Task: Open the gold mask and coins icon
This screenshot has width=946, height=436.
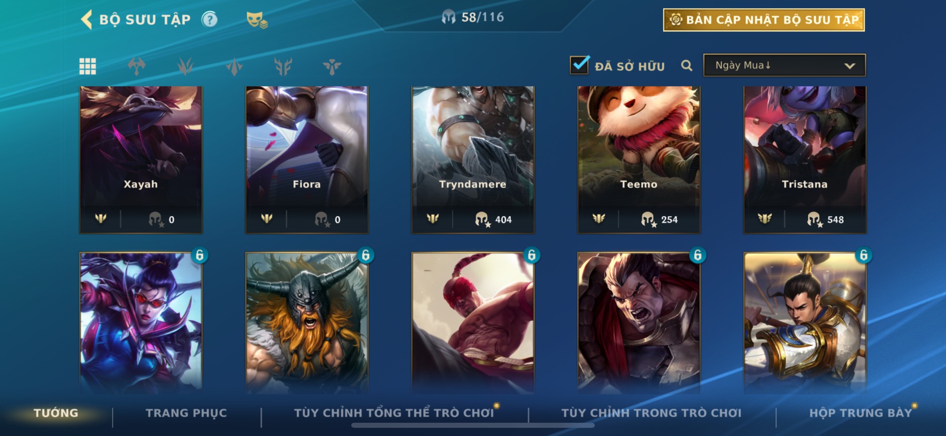Action: [257, 20]
